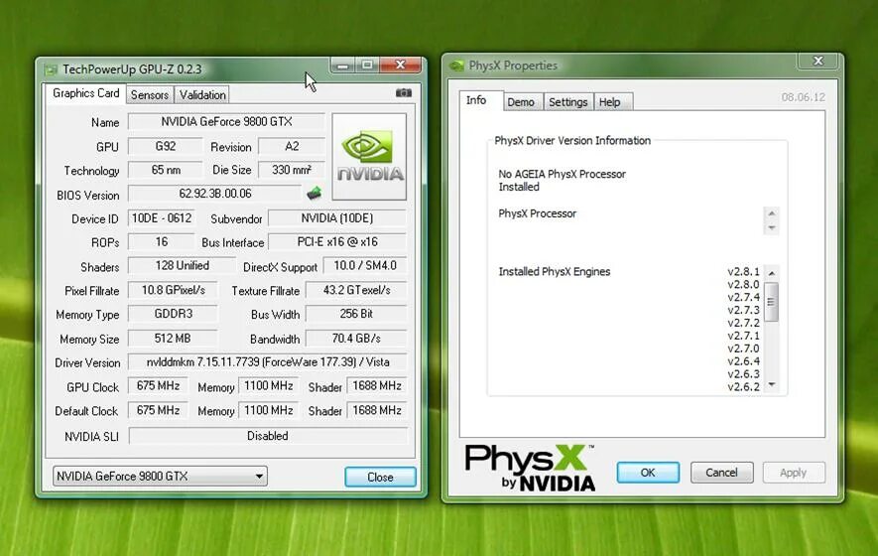Click the GPU Clock field 675 MHz

click(x=158, y=385)
